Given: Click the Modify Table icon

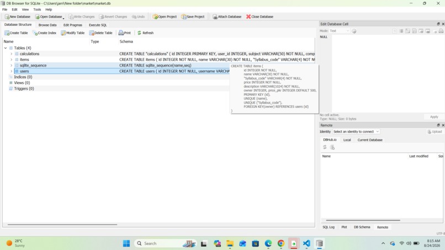Looking at the screenshot, I should tap(63, 33).
